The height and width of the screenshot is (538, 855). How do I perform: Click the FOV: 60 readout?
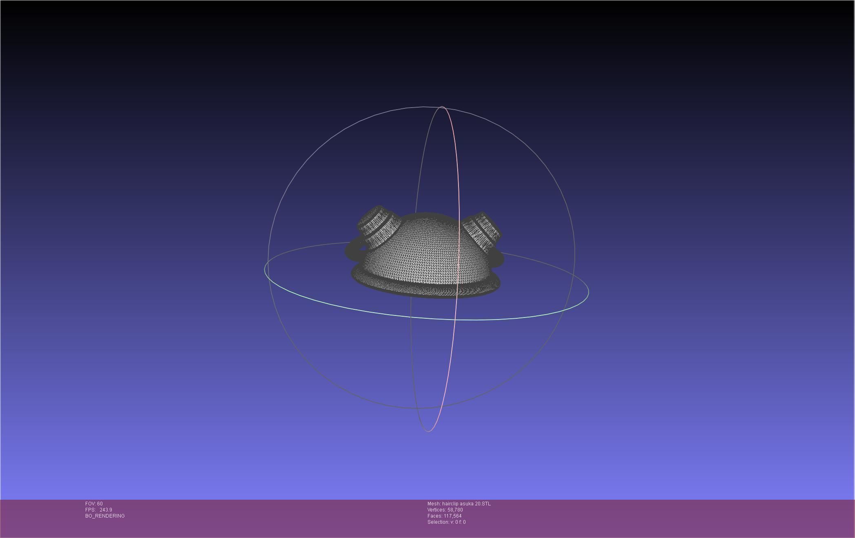coord(94,504)
